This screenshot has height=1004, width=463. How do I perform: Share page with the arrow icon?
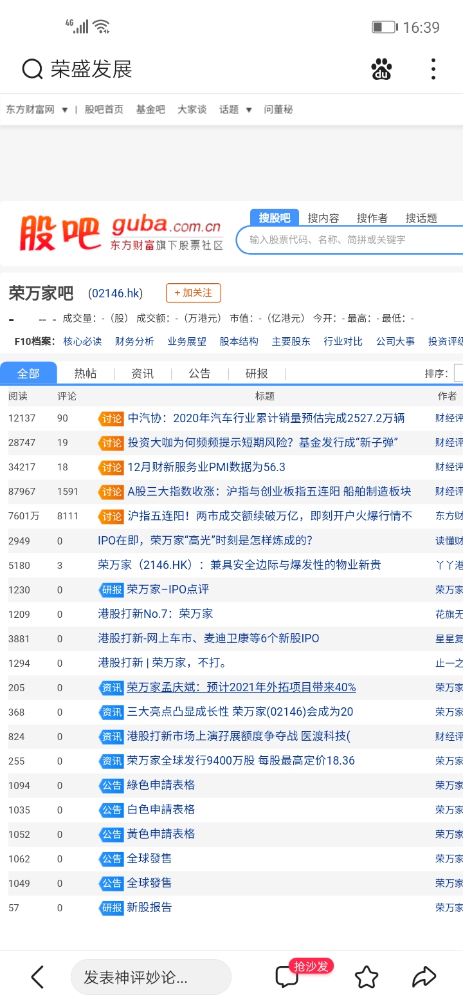coord(424,977)
